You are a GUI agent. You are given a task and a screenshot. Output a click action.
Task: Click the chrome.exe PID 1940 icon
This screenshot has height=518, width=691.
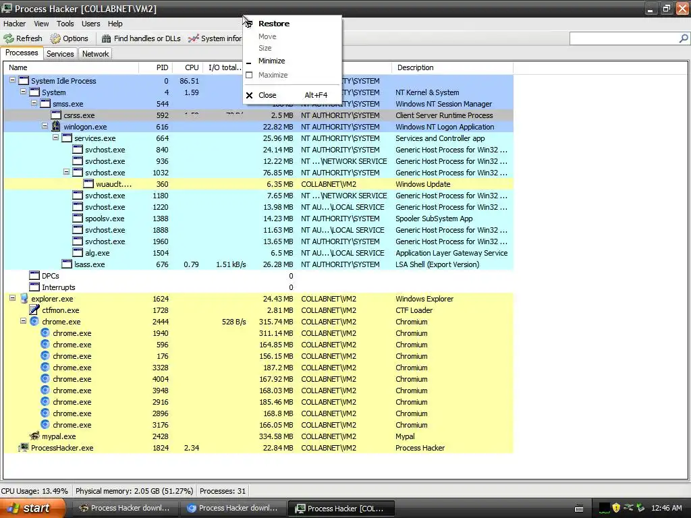[x=45, y=333]
